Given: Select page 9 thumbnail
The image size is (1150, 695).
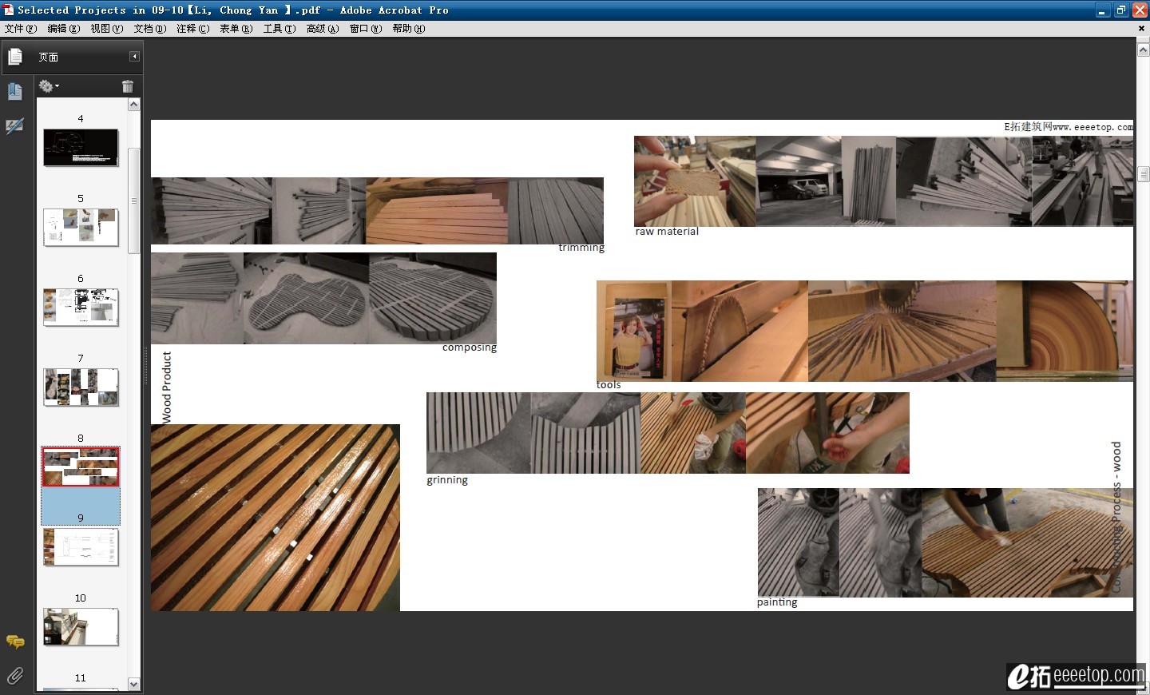Looking at the screenshot, I should click(81, 547).
